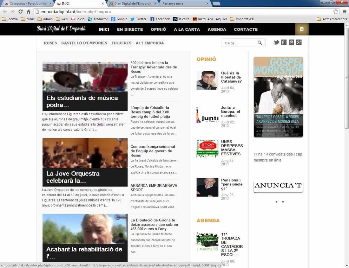Open the Altres marcadors folder
The image size is (349, 268).
332,19
